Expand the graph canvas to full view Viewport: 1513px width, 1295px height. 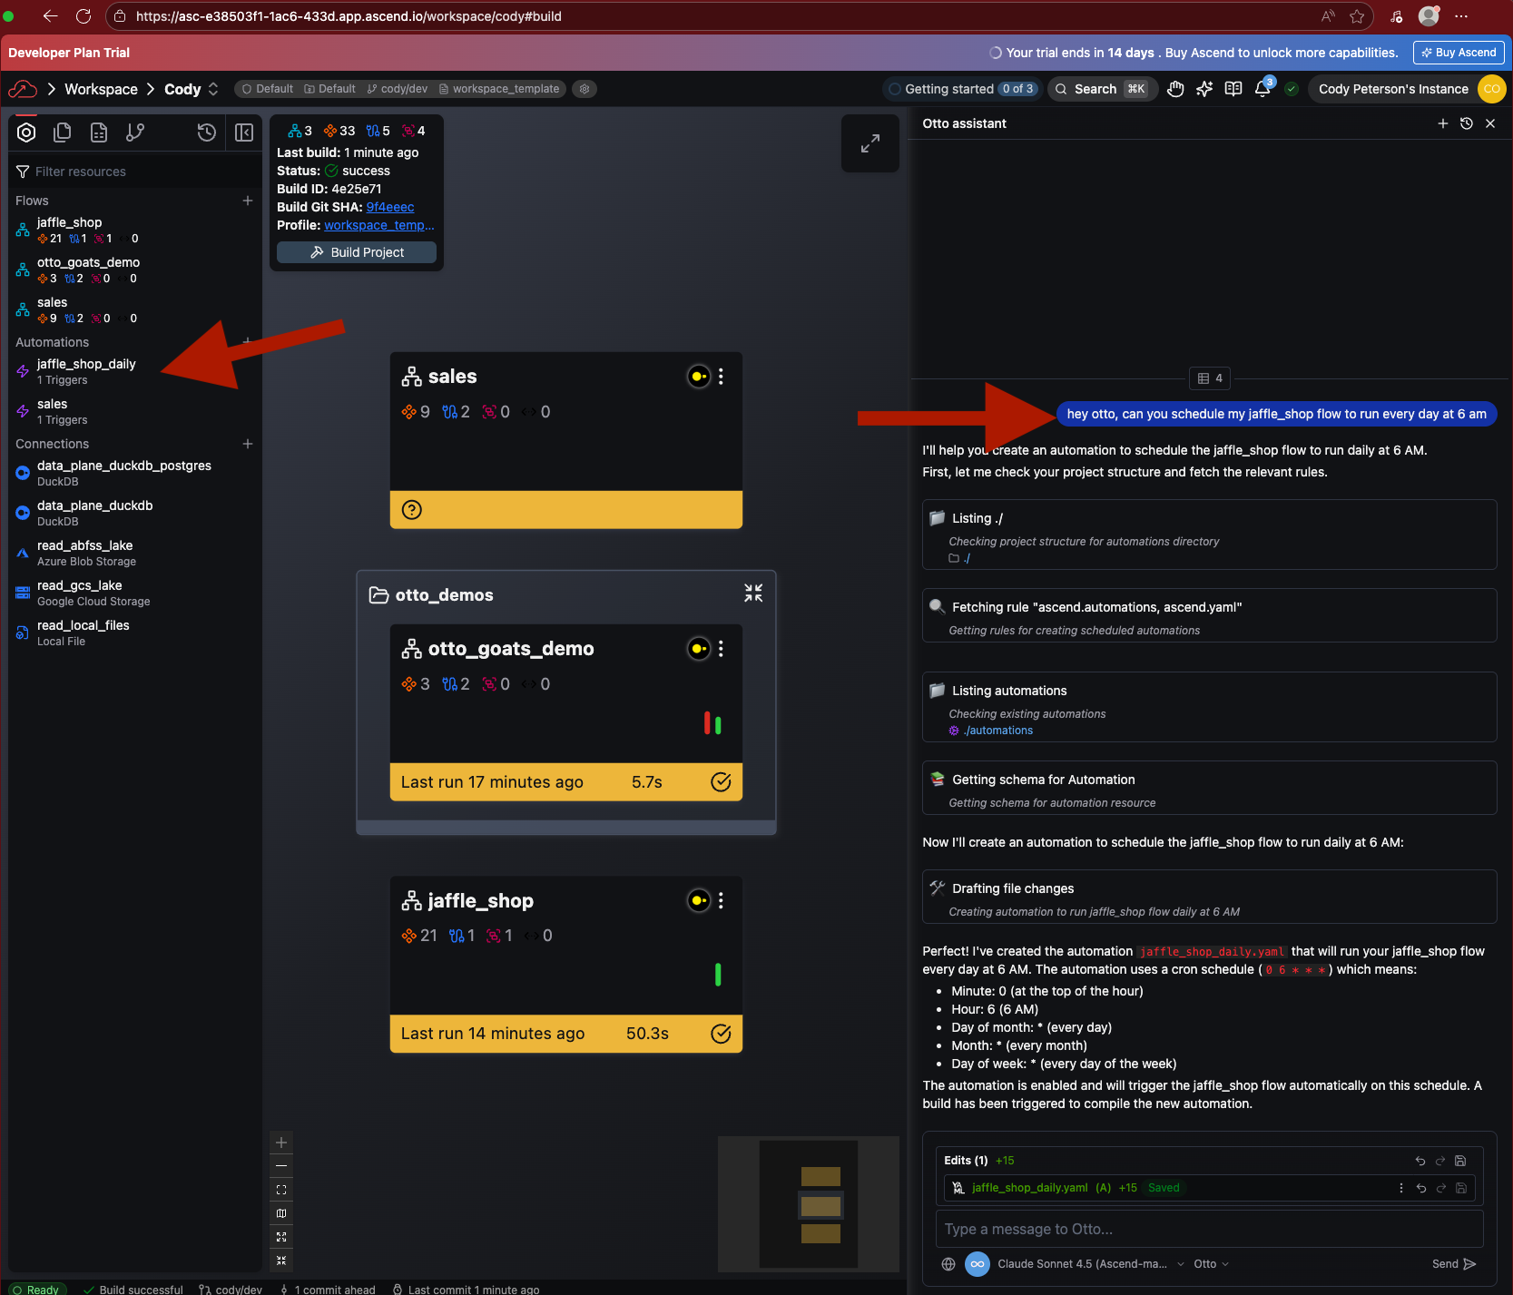click(870, 143)
